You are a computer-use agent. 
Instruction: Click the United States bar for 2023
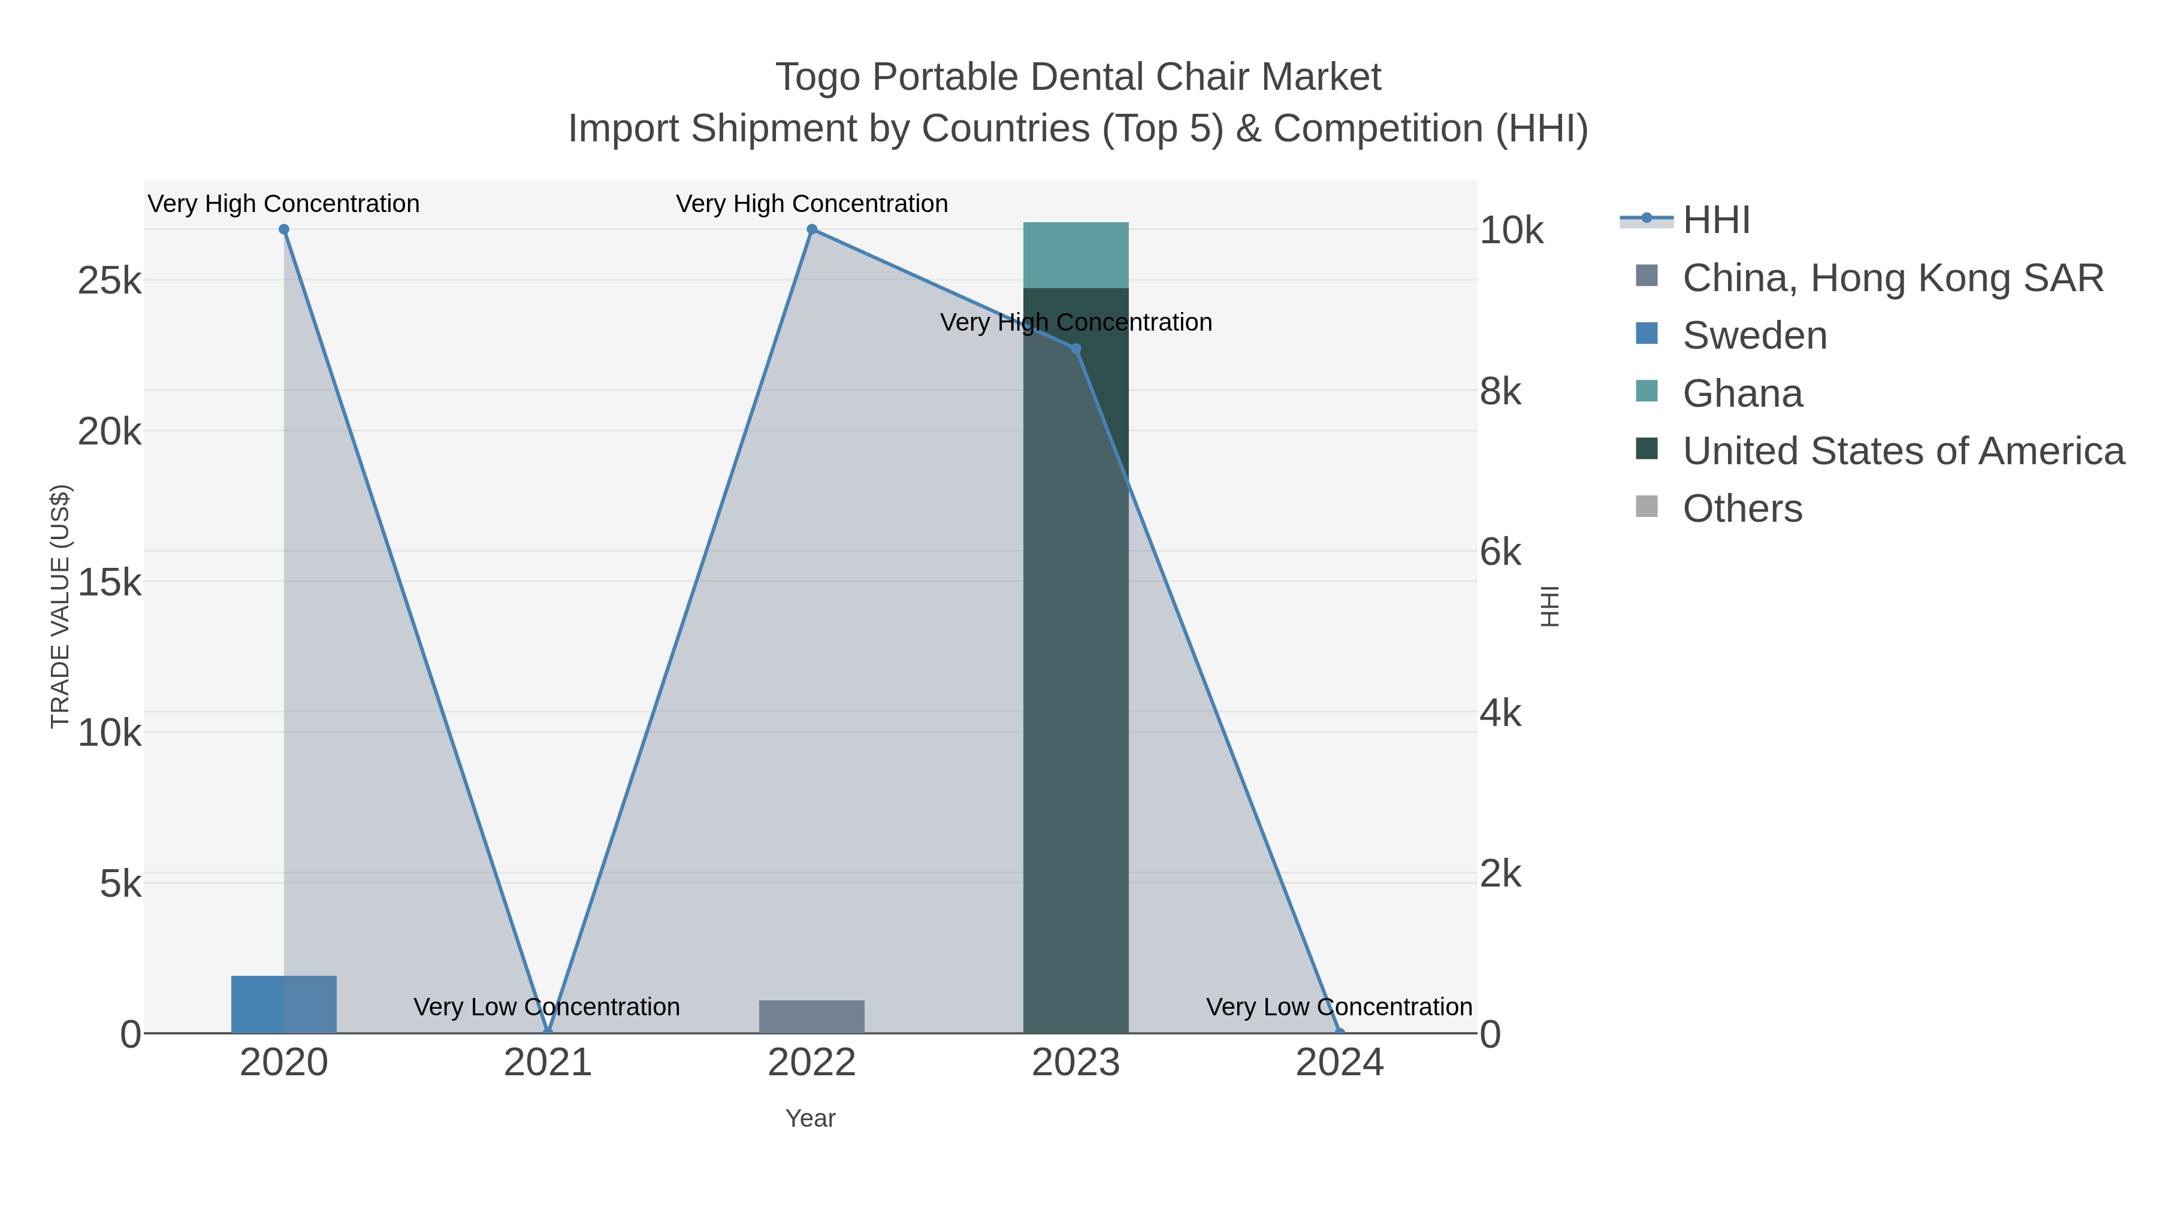tap(1076, 661)
